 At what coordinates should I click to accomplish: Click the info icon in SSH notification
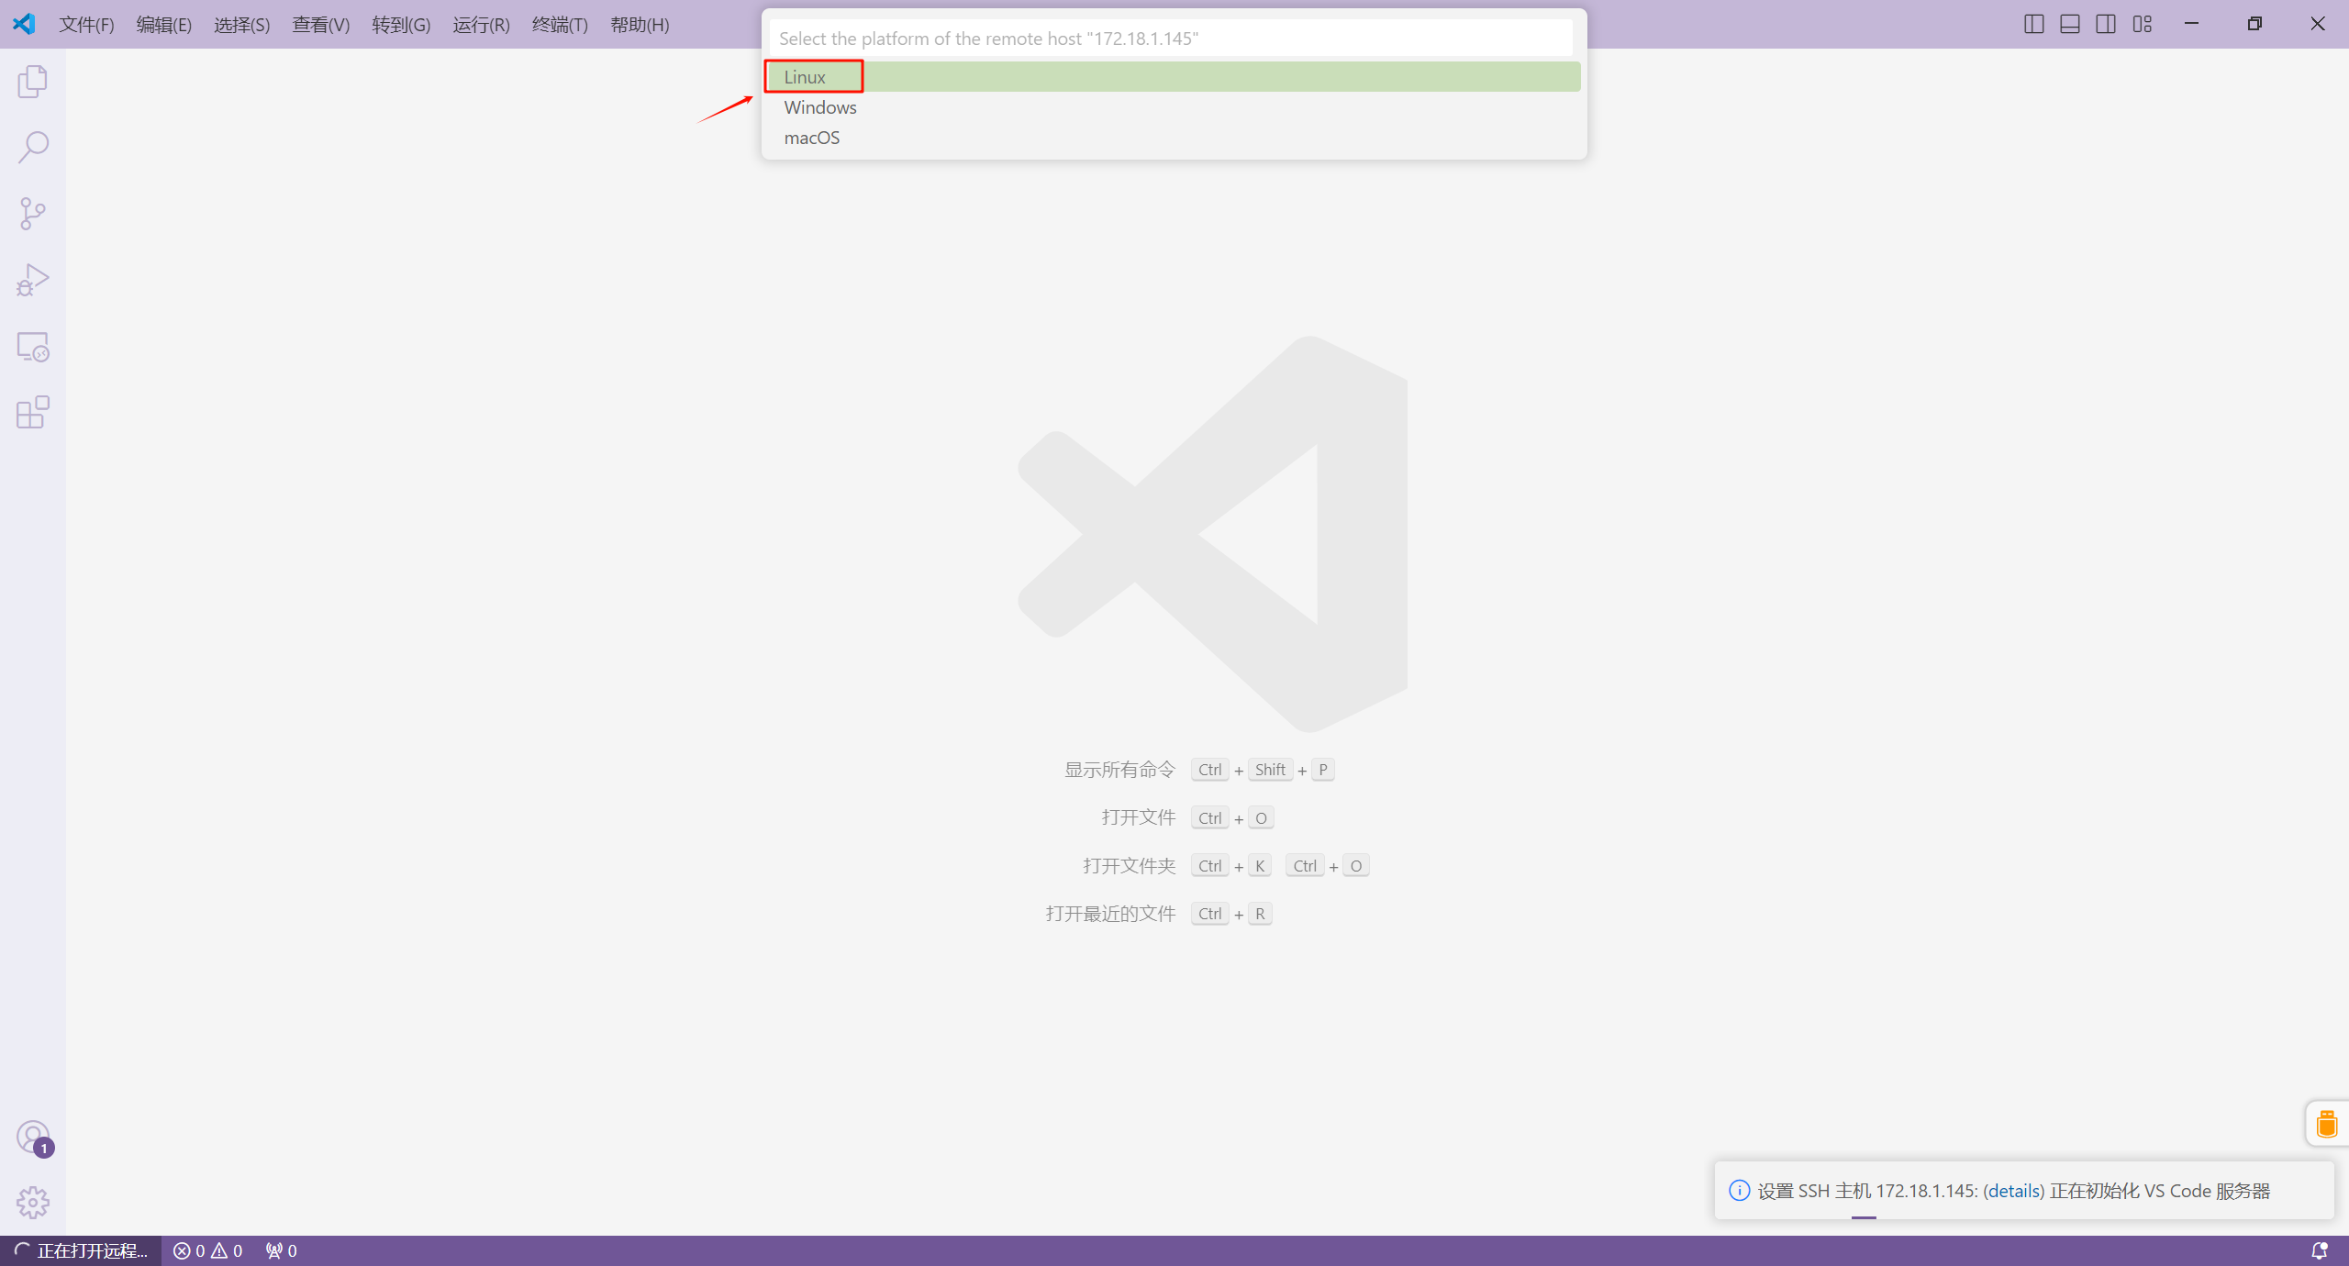(x=1739, y=1191)
